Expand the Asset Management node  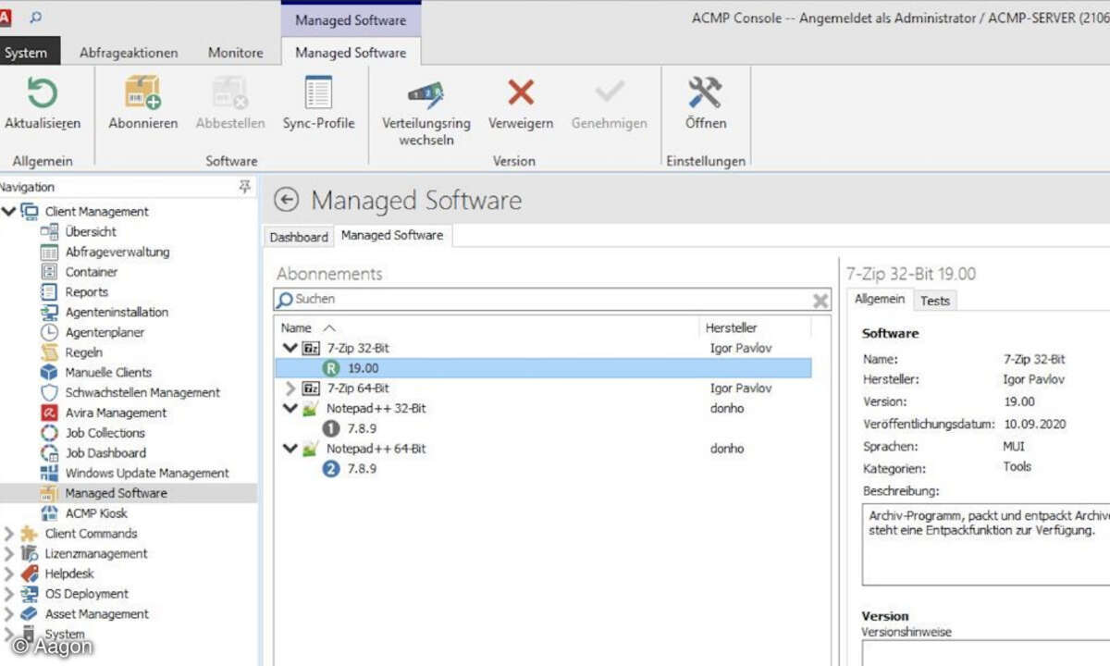[x=9, y=613]
